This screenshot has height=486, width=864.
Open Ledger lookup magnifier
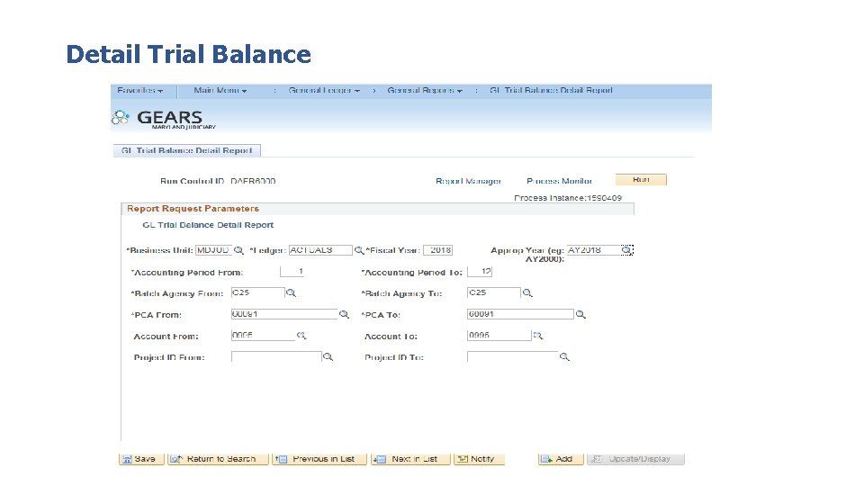pyautogui.click(x=359, y=250)
